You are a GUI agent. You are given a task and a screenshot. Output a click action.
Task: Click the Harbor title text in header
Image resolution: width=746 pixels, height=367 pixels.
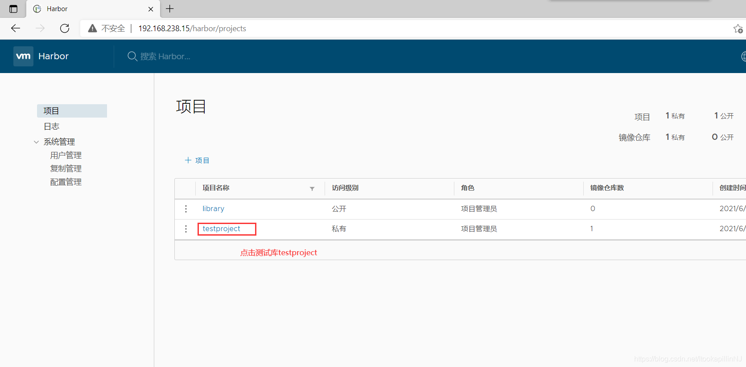54,56
